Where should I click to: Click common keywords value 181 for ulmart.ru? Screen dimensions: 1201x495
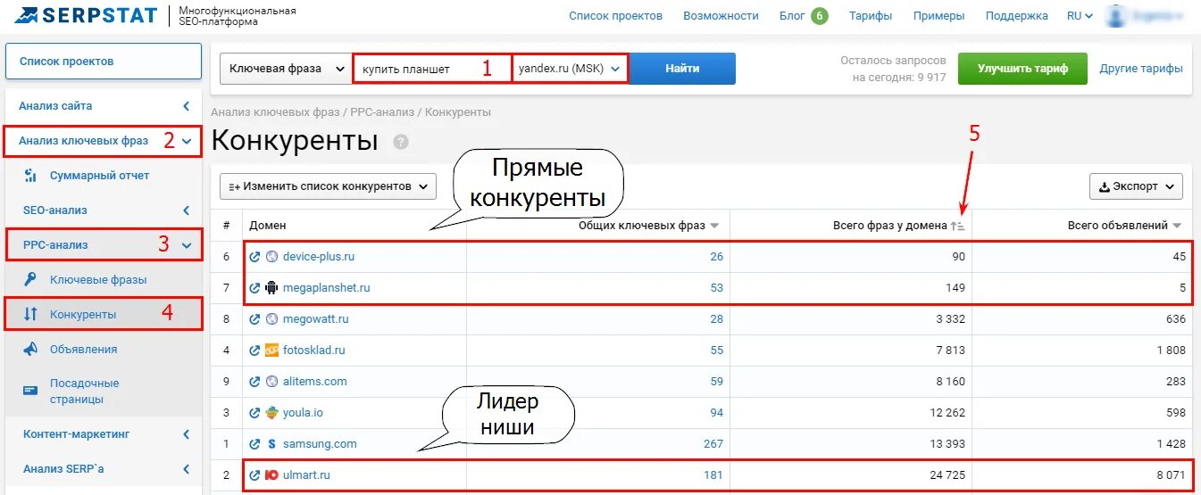coord(713,475)
